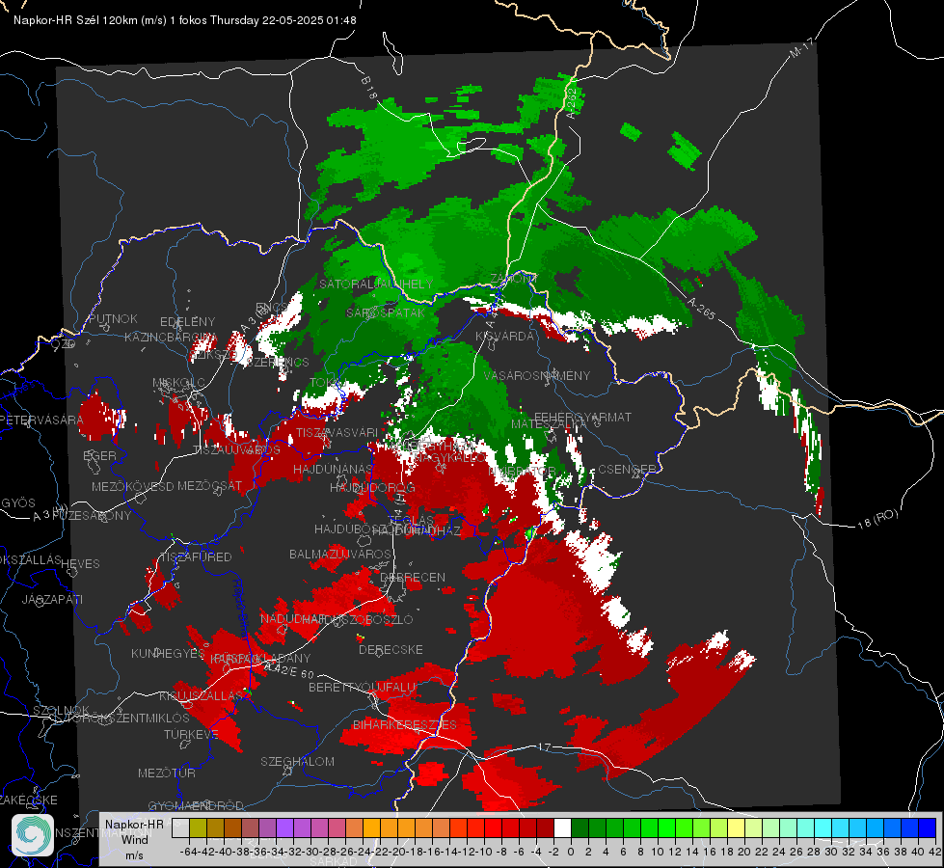Viewport: 944px width, 868px height.
Task: Click the Napkor-HR Wind m/s legend label
Action: (134, 839)
